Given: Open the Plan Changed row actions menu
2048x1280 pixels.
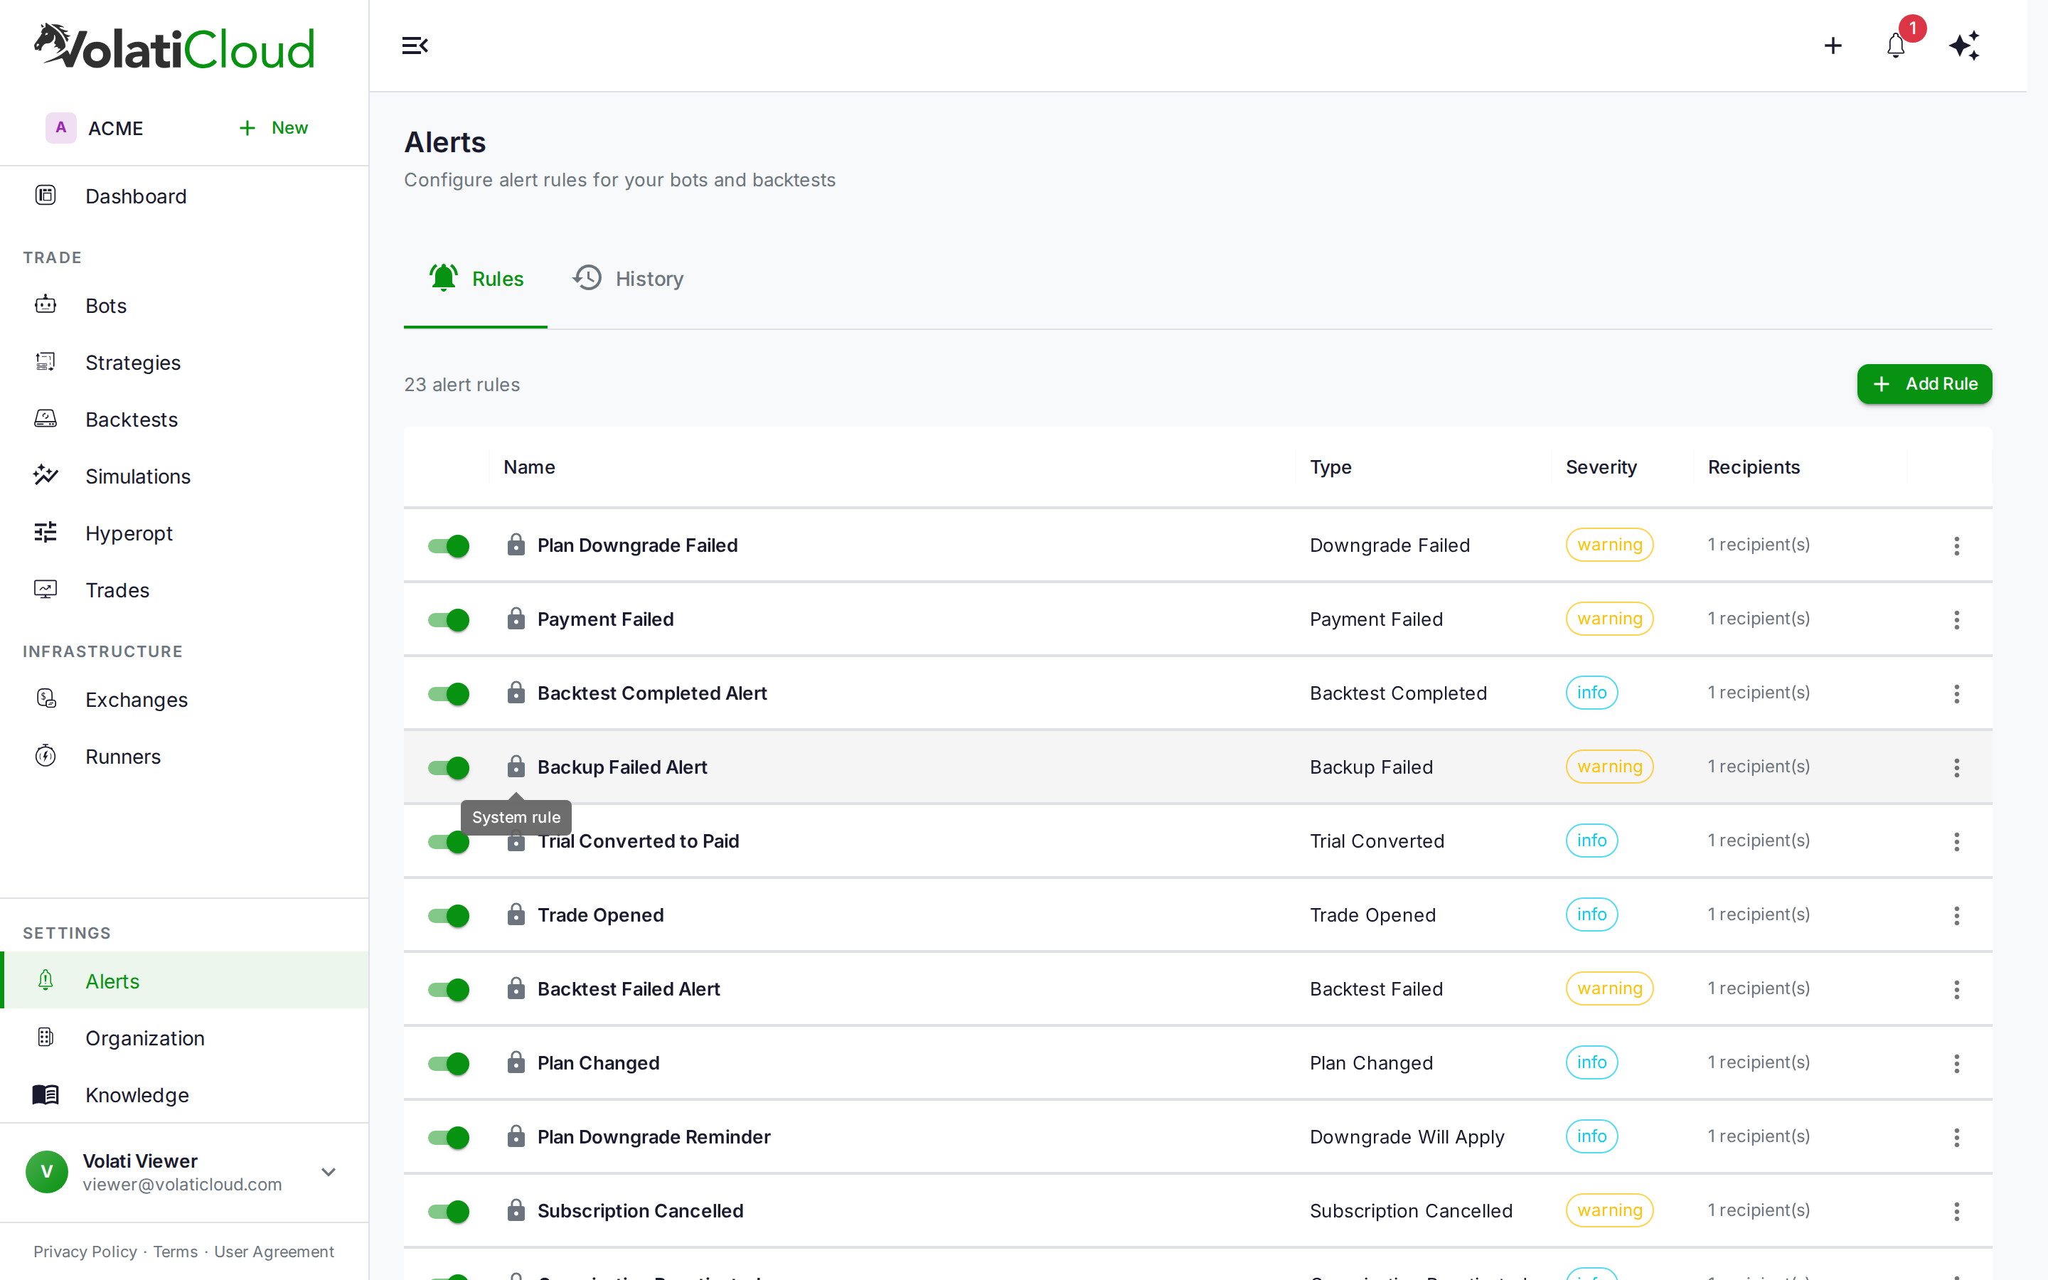Looking at the screenshot, I should pyautogui.click(x=1956, y=1063).
